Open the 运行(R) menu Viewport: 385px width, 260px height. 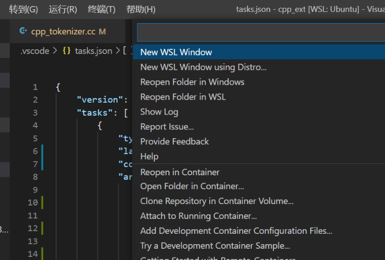coord(63,9)
